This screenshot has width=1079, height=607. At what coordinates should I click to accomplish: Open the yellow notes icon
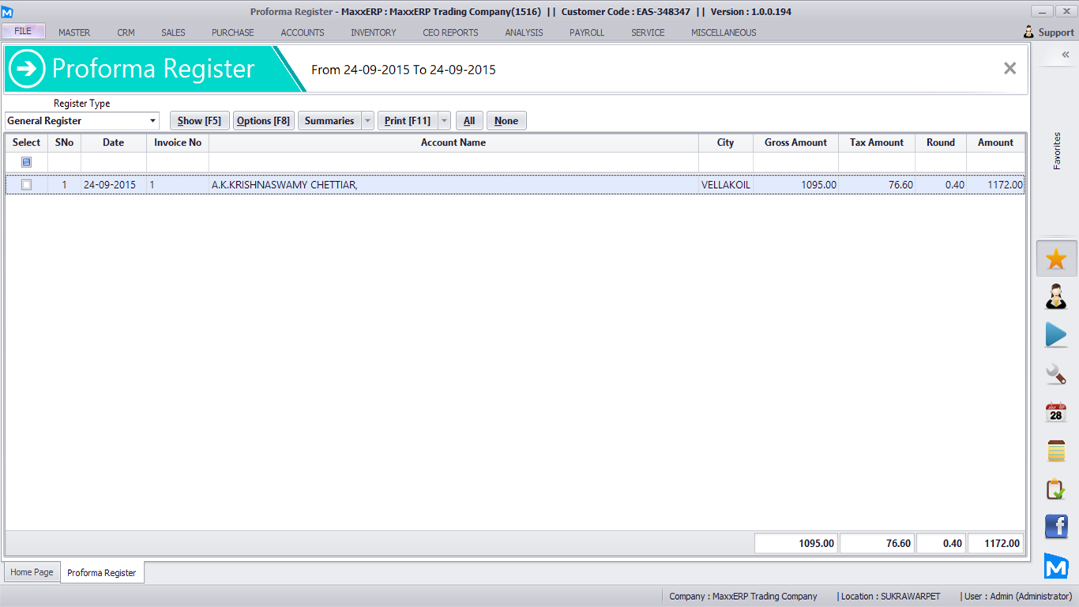[1056, 451]
